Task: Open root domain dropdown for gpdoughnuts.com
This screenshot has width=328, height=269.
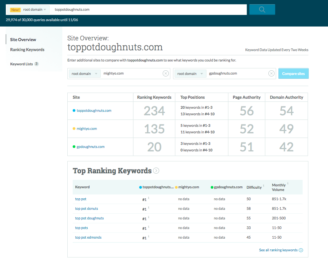Action: tap(191, 73)
